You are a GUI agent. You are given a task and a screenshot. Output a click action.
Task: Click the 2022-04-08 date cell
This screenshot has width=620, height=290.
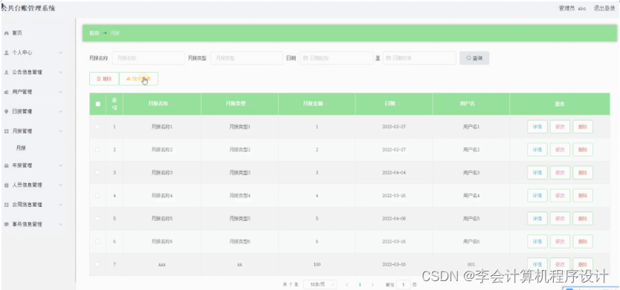(394, 218)
